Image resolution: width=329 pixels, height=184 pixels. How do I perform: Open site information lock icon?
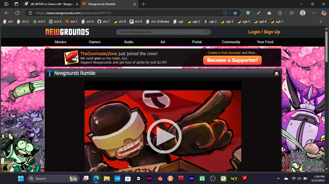[30, 13]
